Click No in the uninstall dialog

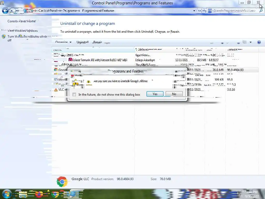[x=174, y=94]
